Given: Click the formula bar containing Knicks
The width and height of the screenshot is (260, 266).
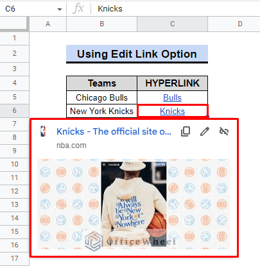Looking at the screenshot, I should [175, 9].
